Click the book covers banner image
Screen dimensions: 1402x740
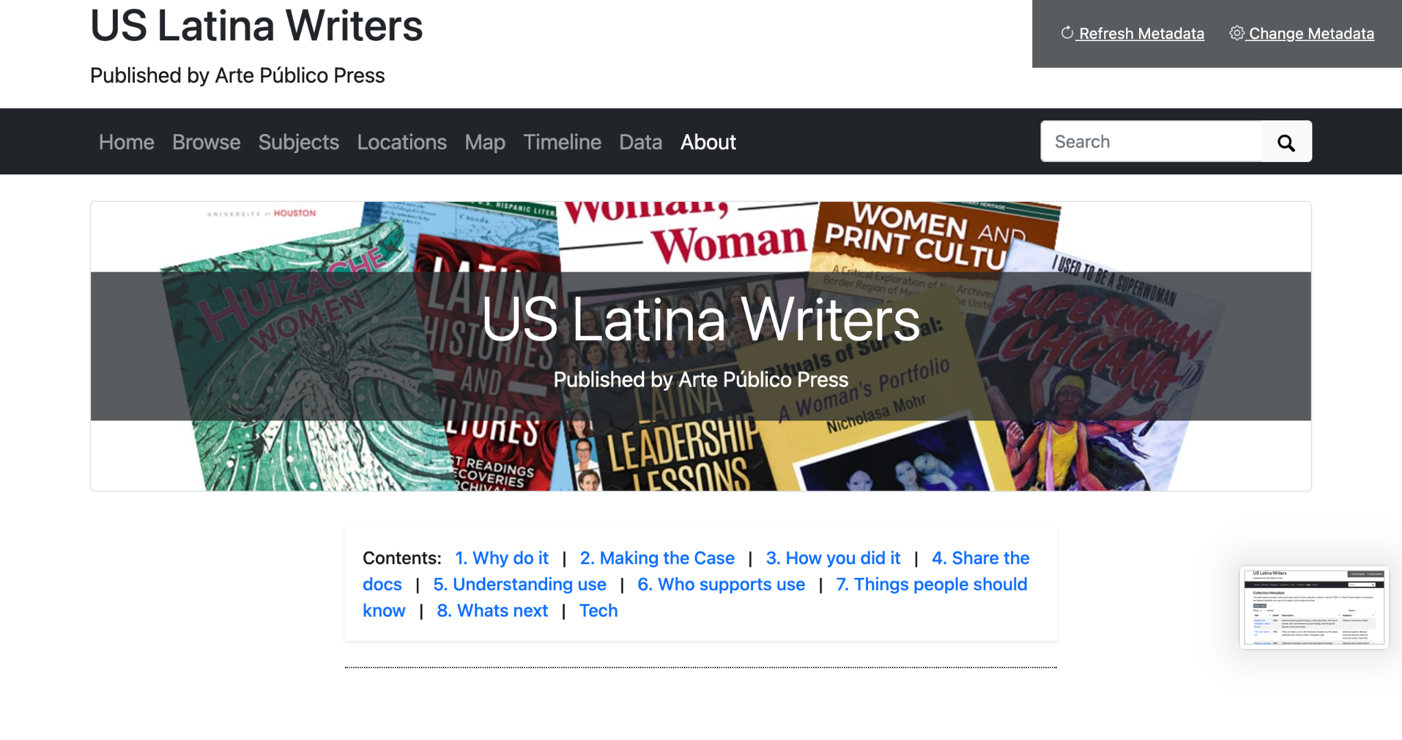pos(701,346)
